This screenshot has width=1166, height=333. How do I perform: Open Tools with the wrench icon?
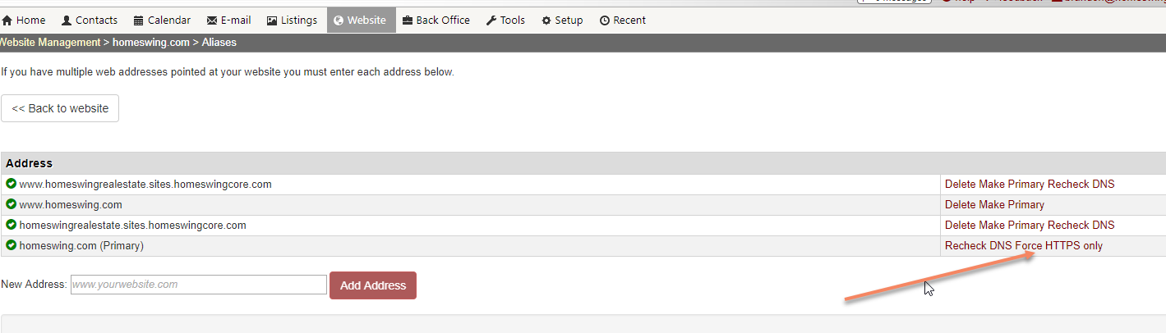click(x=505, y=21)
